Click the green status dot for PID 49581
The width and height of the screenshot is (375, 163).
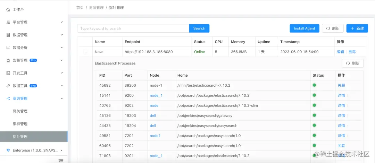tap(314, 135)
